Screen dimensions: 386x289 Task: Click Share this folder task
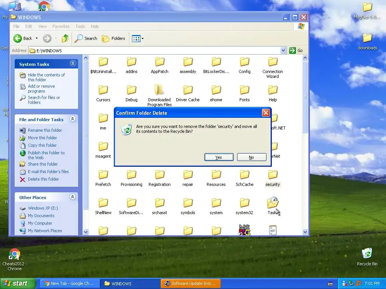pos(43,164)
